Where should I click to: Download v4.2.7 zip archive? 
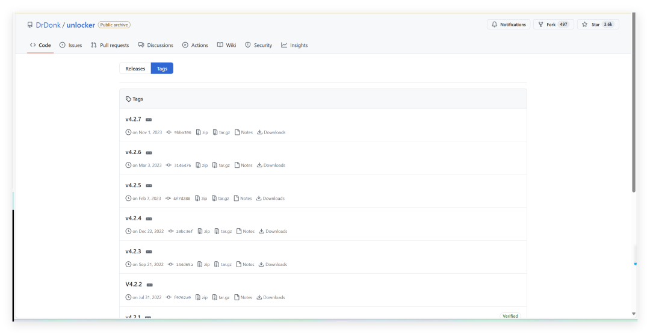point(202,132)
